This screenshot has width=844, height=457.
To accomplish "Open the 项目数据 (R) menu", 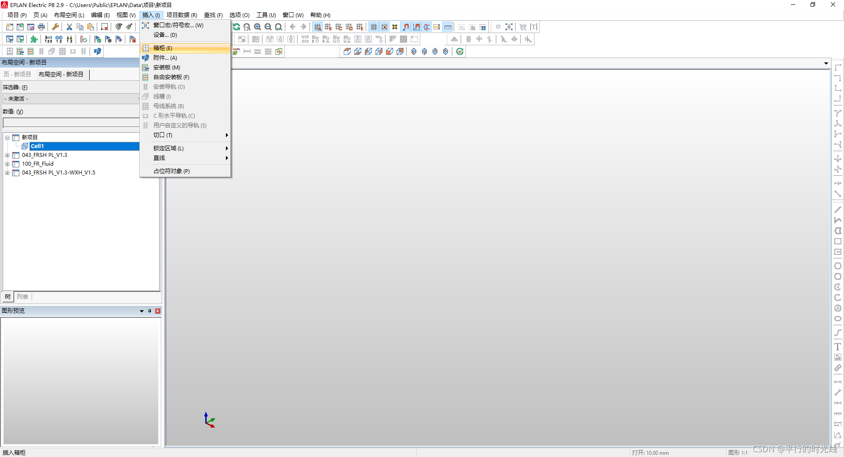I will (182, 15).
